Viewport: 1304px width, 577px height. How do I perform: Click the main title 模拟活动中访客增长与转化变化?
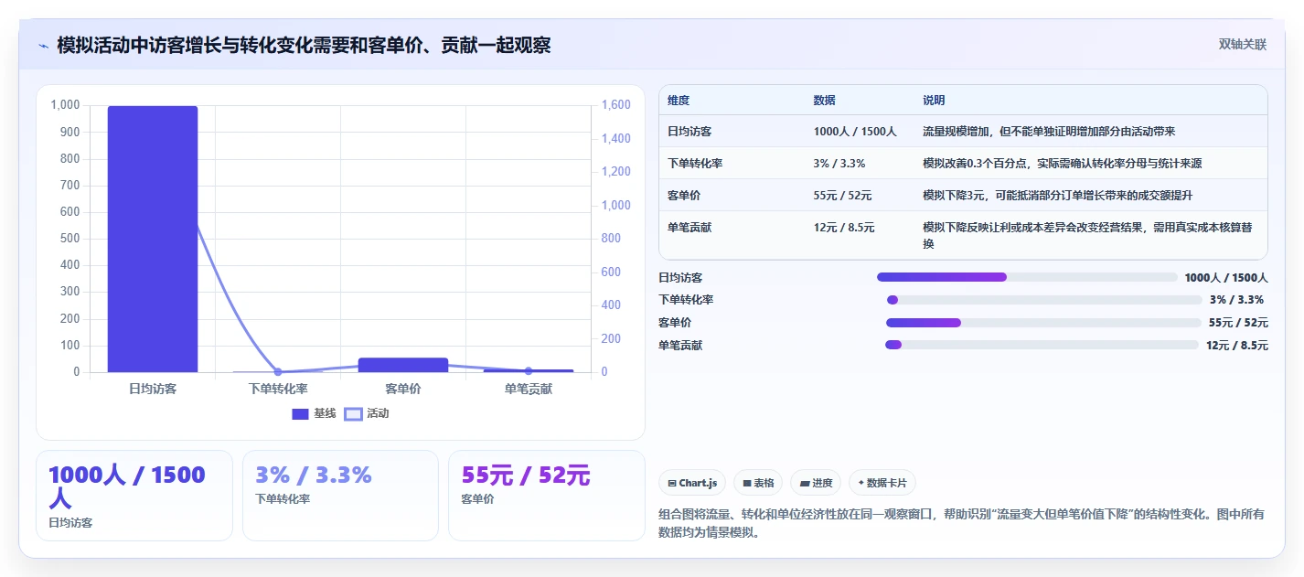[304, 45]
